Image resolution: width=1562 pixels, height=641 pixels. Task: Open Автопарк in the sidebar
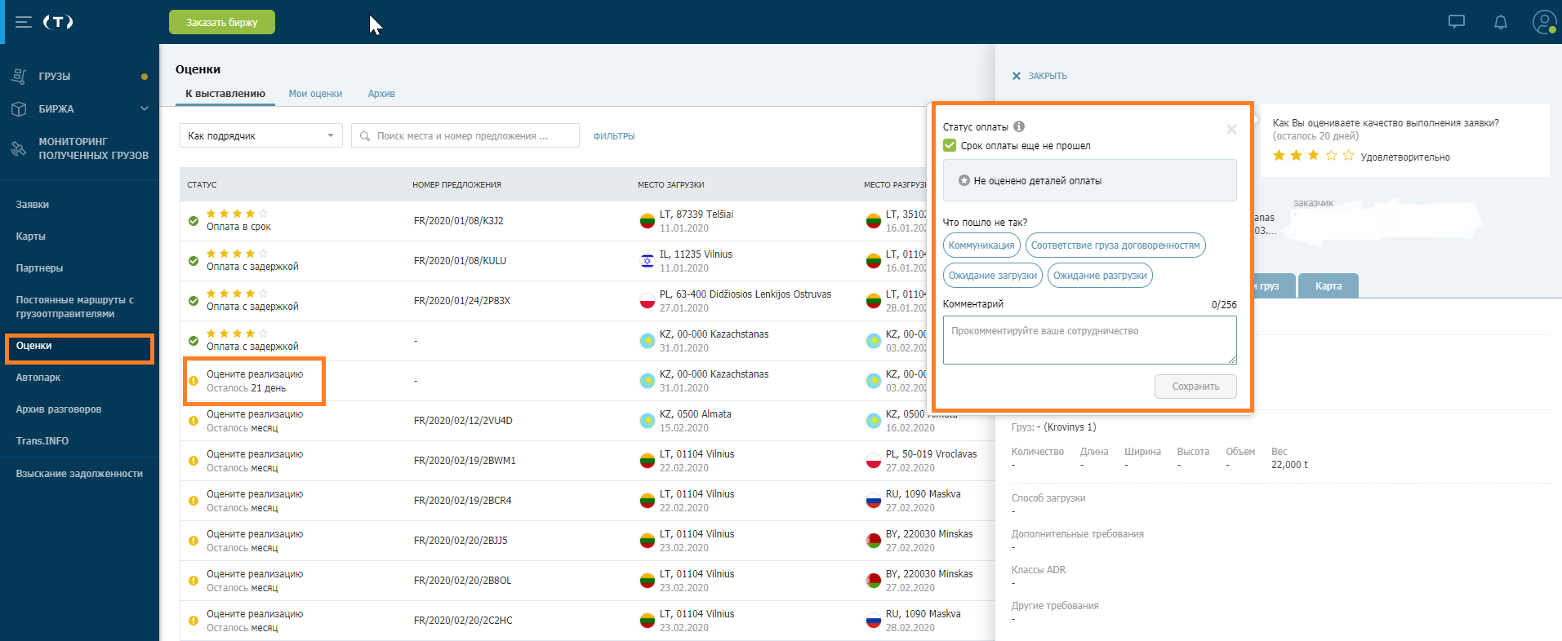[x=38, y=378]
